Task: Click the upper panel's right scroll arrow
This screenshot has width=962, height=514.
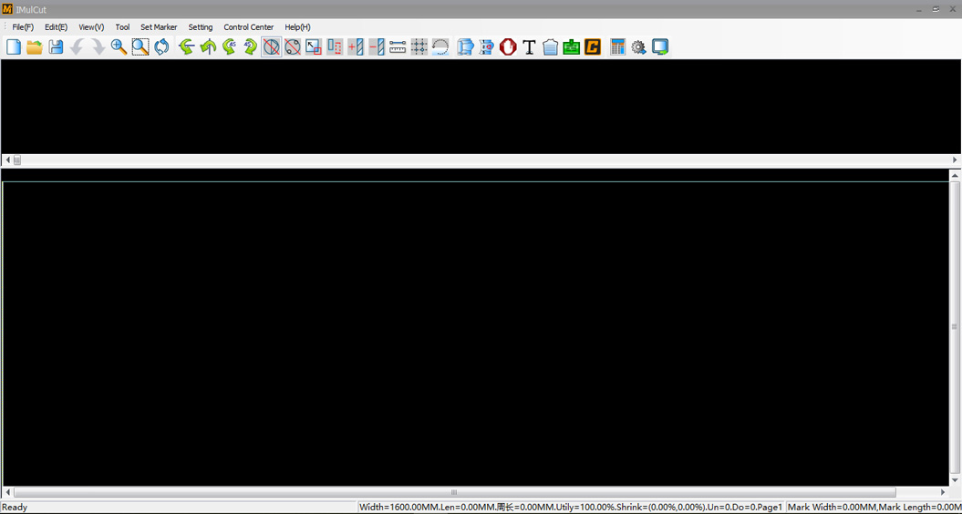Action: tap(955, 160)
